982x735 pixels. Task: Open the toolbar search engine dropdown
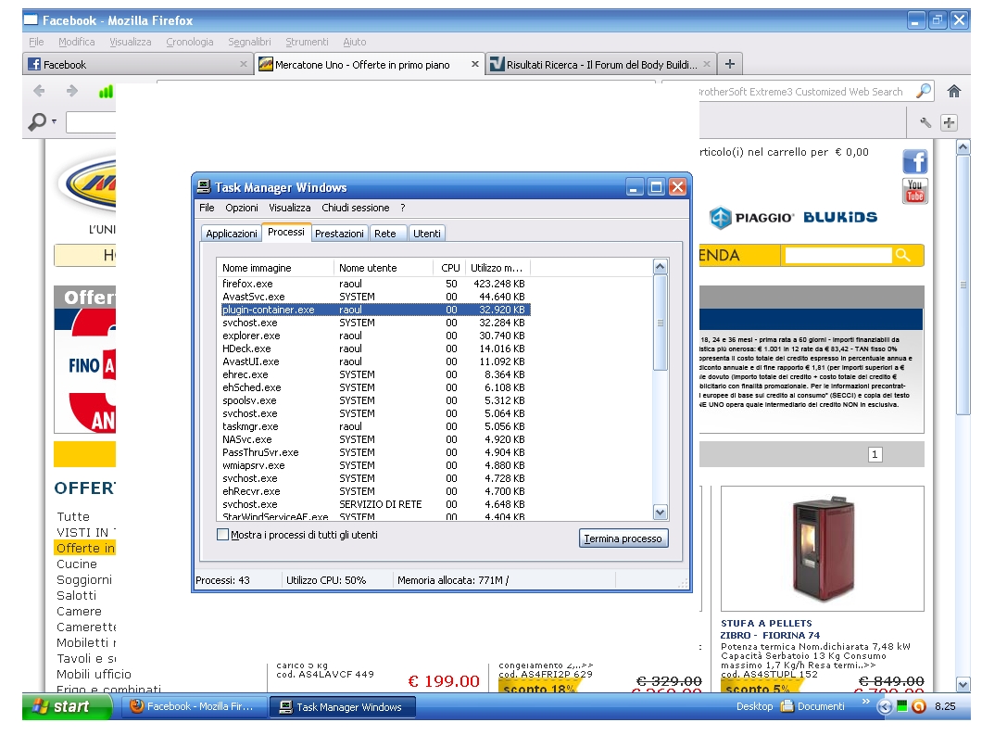point(43,121)
